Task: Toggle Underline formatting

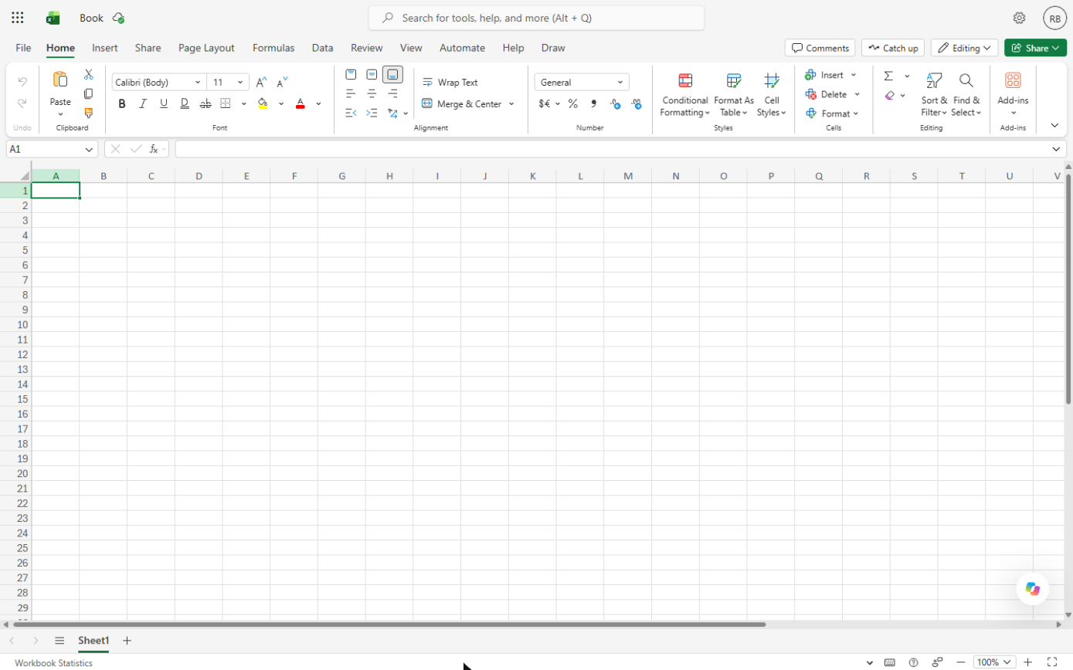Action: point(164,103)
